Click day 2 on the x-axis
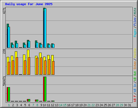The height and width of the screenshot is (108, 138). click(x=13, y=105)
